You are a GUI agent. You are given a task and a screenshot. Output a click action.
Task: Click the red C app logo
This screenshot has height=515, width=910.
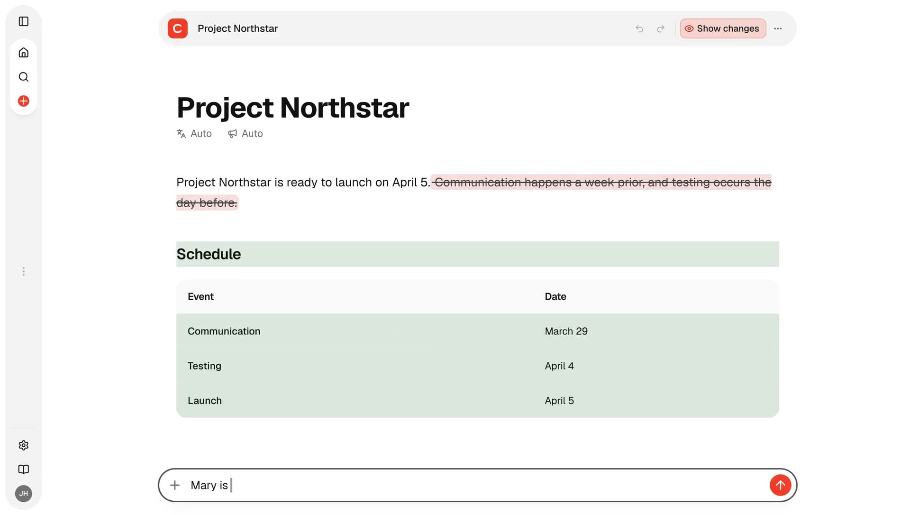(178, 28)
